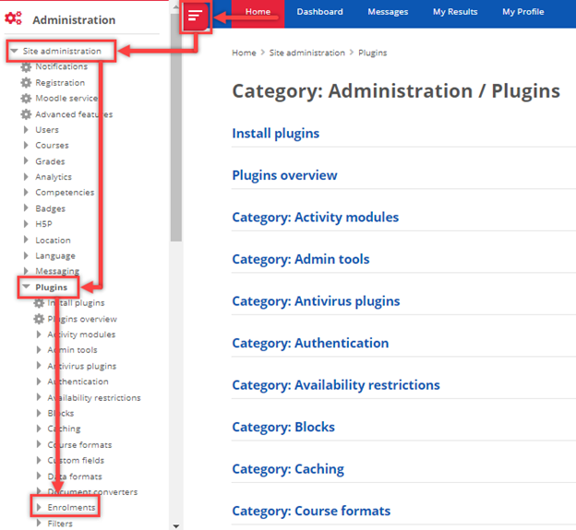This screenshot has width=576, height=530.
Task: Open Category: Authentication link
Action: 310,343
